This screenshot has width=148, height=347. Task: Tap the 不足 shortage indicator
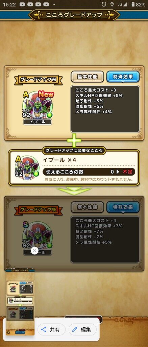click(x=127, y=172)
